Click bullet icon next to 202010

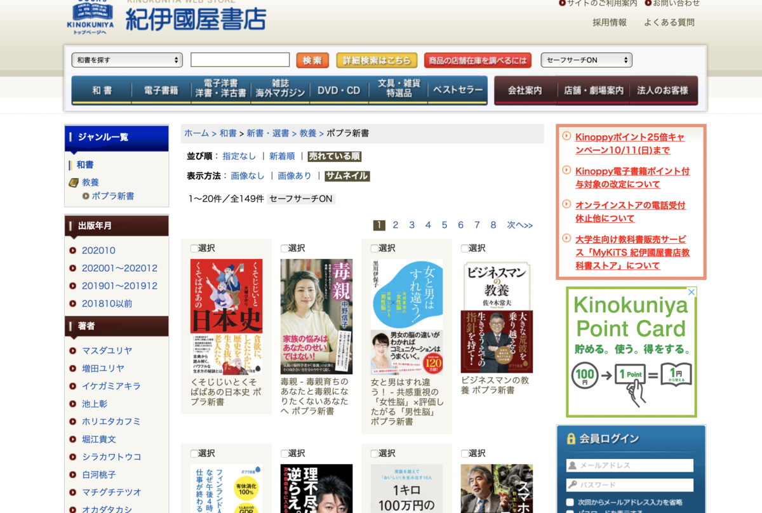(x=73, y=251)
